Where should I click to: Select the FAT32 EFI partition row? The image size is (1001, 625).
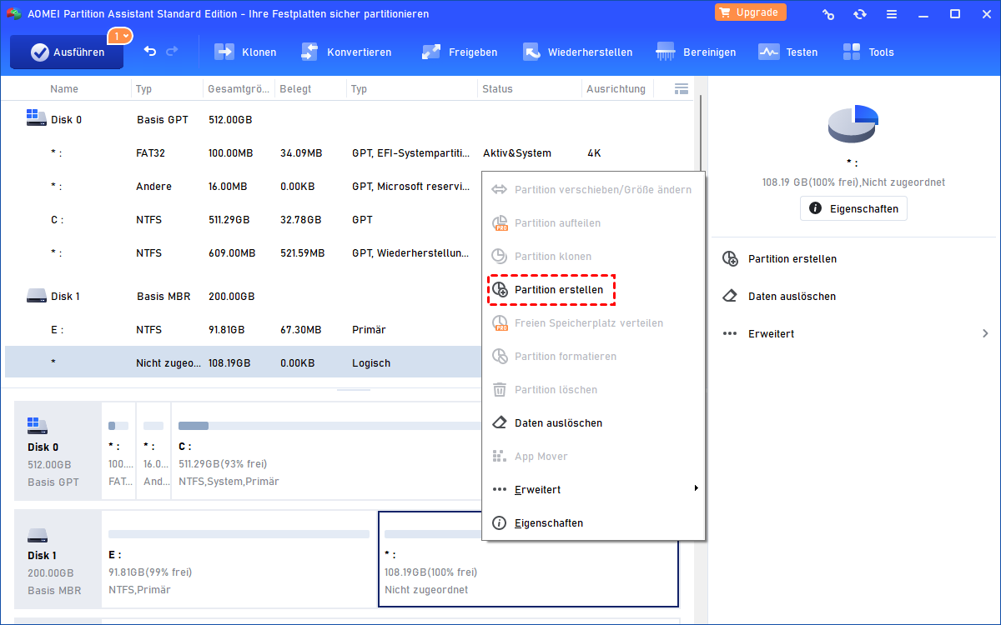[x=349, y=152]
